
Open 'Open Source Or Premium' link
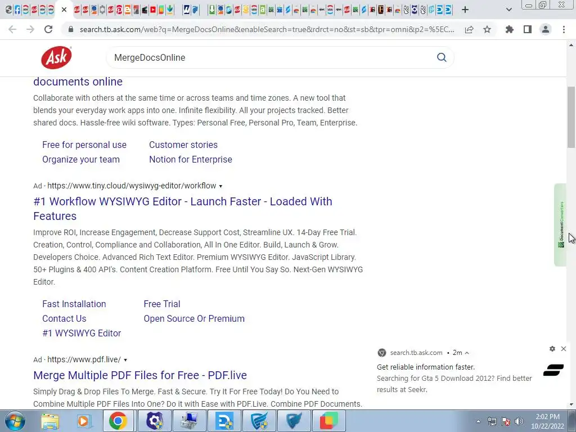point(194,318)
